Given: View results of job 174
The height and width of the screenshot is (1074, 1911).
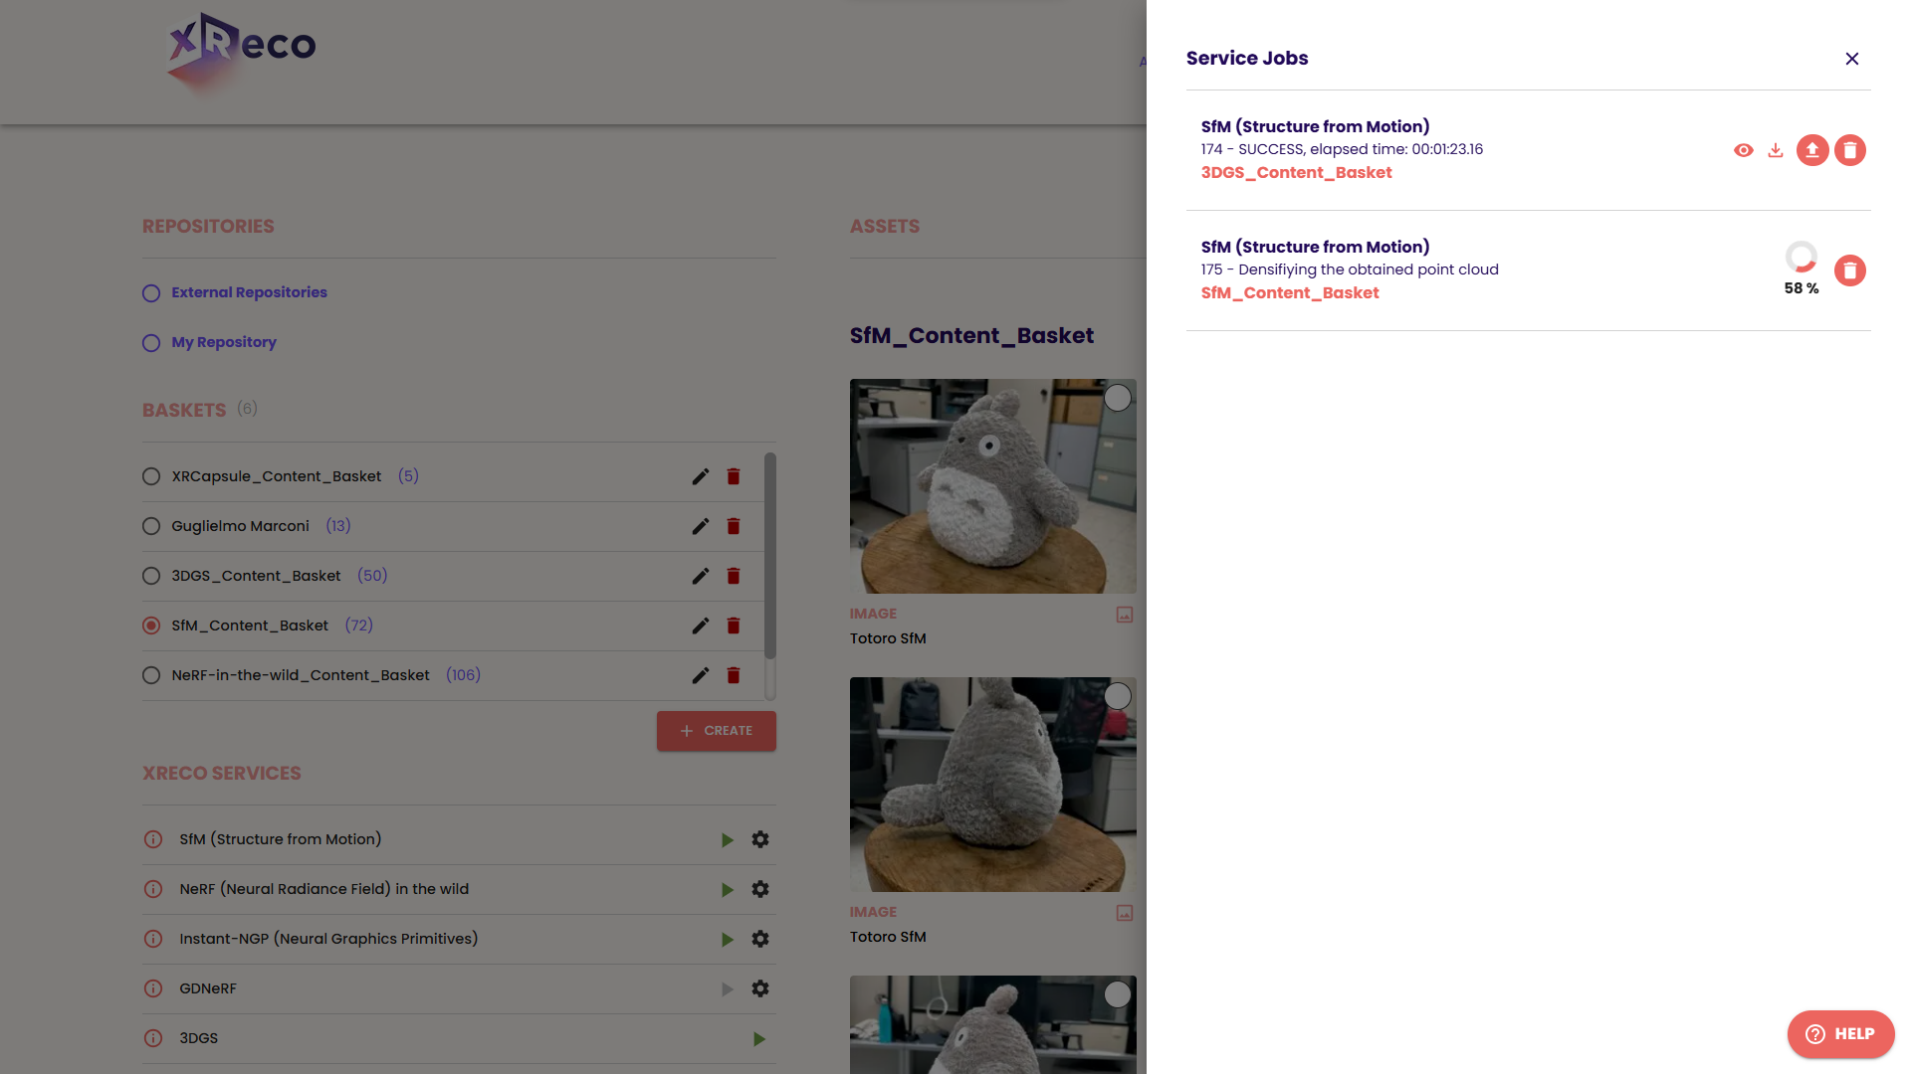Looking at the screenshot, I should (1743, 150).
